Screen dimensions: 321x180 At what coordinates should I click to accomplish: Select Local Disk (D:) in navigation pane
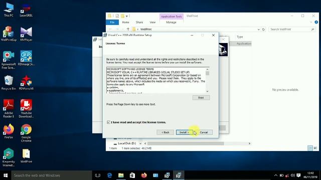click(127, 143)
